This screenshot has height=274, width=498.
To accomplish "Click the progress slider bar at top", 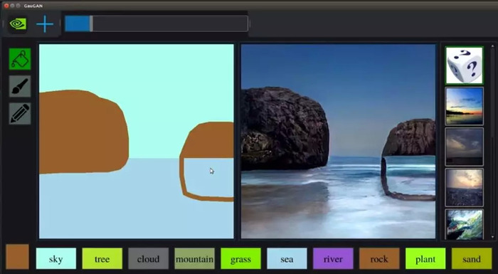I will click(x=157, y=23).
